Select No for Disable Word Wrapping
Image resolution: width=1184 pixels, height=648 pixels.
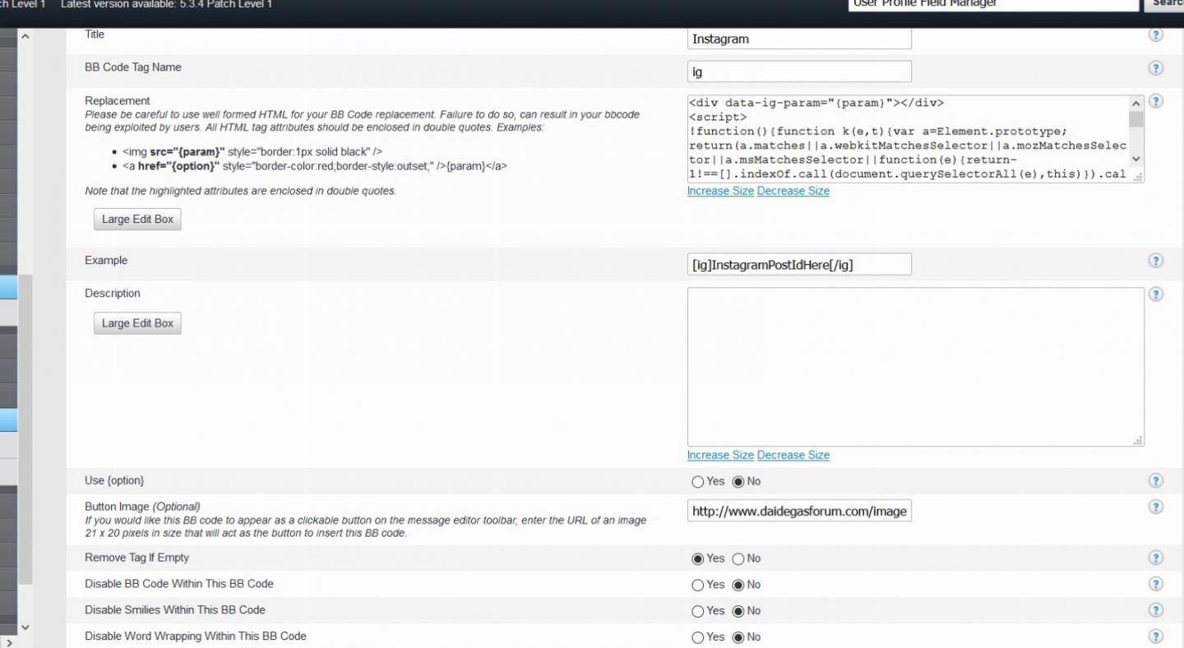tap(738, 637)
